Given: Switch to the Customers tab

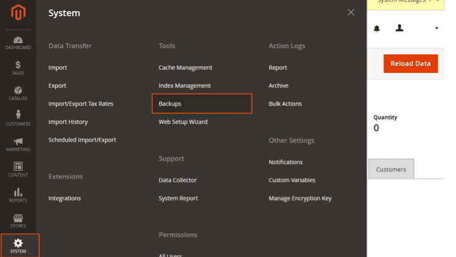Looking at the screenshot, I should (391, 169).
